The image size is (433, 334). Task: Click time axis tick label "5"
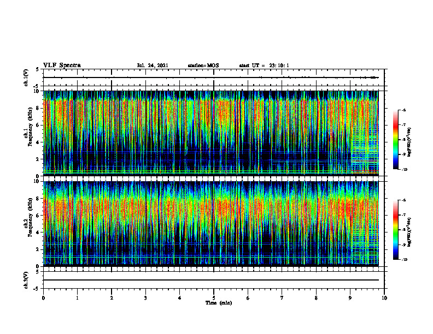214,298
